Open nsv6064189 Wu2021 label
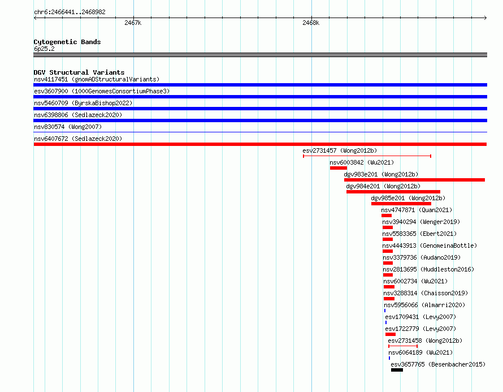Viewport: 503px width, 392px height. coord(420,352)
